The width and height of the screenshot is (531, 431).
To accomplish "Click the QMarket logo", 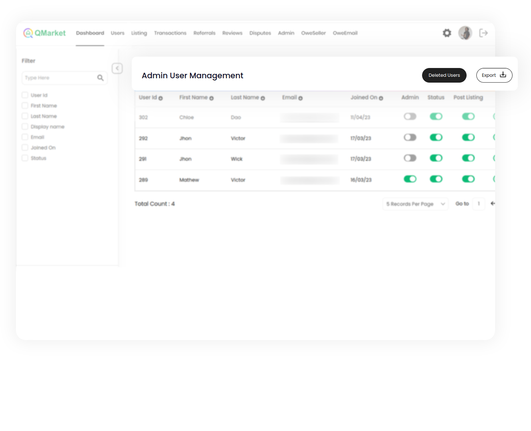I will (x=44, y=33).
